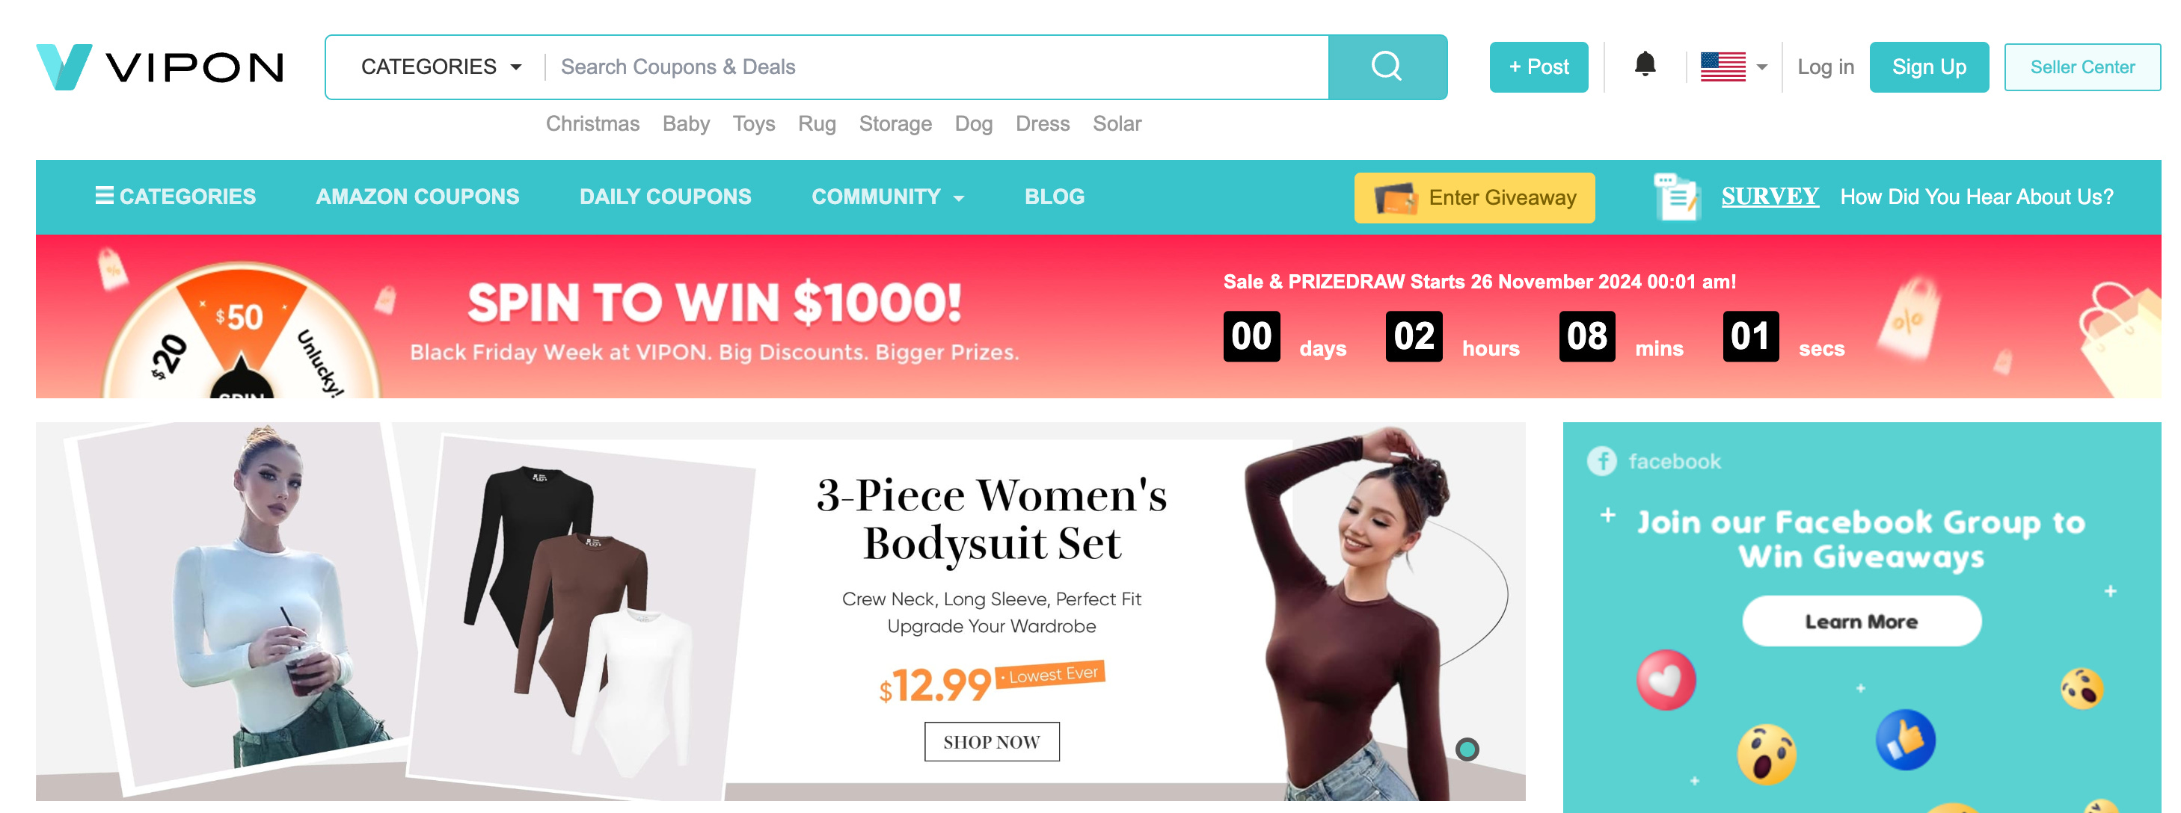Open the notification bell

click(1644, 64)
